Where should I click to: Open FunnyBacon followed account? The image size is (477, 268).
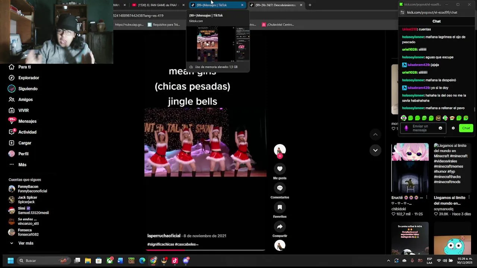pyautogui.click(x=28, y=189)
